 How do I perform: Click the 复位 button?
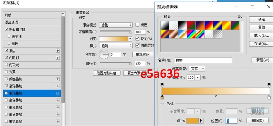261,28
